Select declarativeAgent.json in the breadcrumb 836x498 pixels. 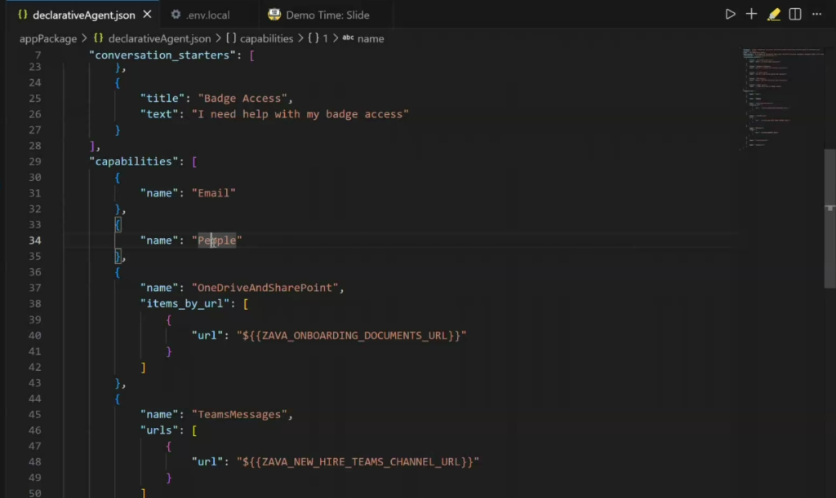(159, 38)
